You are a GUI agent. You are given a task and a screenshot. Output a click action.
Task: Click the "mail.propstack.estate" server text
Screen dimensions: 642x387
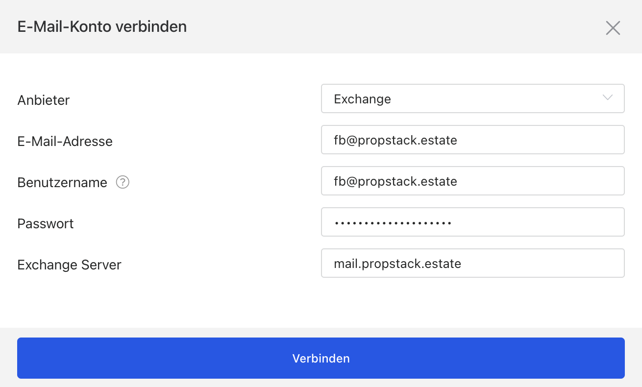click(397, 264)
